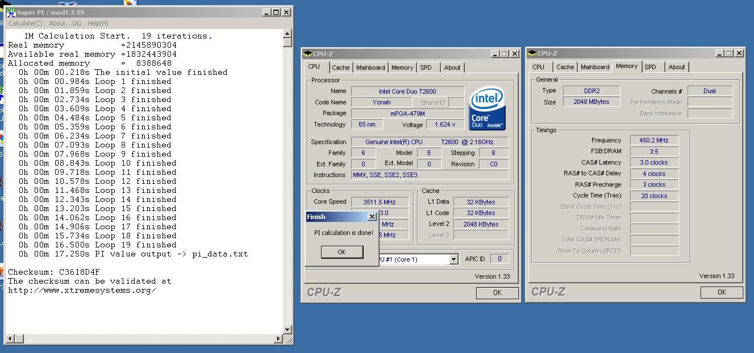This screenshot has width=754, height=353.
Task: Minimize the CPU-Z Memory window
Action: pos(719,53)
